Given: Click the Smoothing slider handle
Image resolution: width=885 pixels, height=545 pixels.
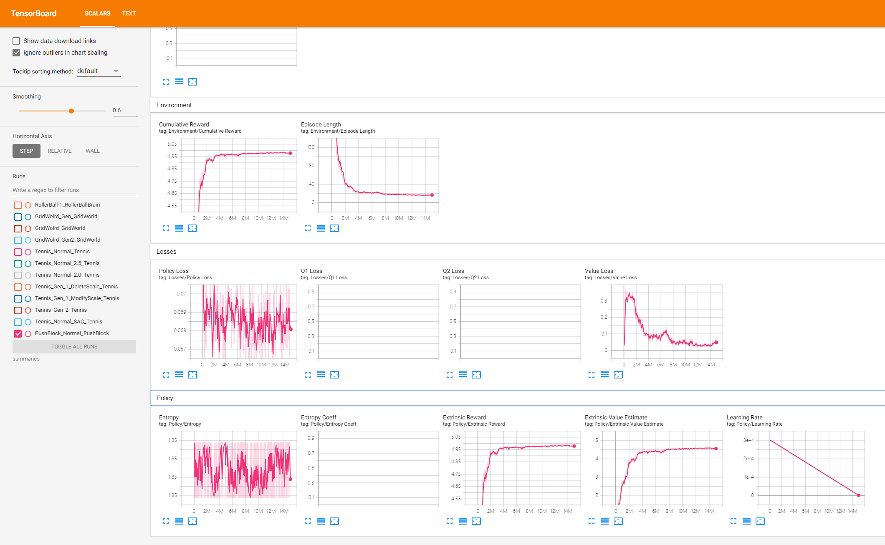Looking at the screenshot, I should point(71,111).
